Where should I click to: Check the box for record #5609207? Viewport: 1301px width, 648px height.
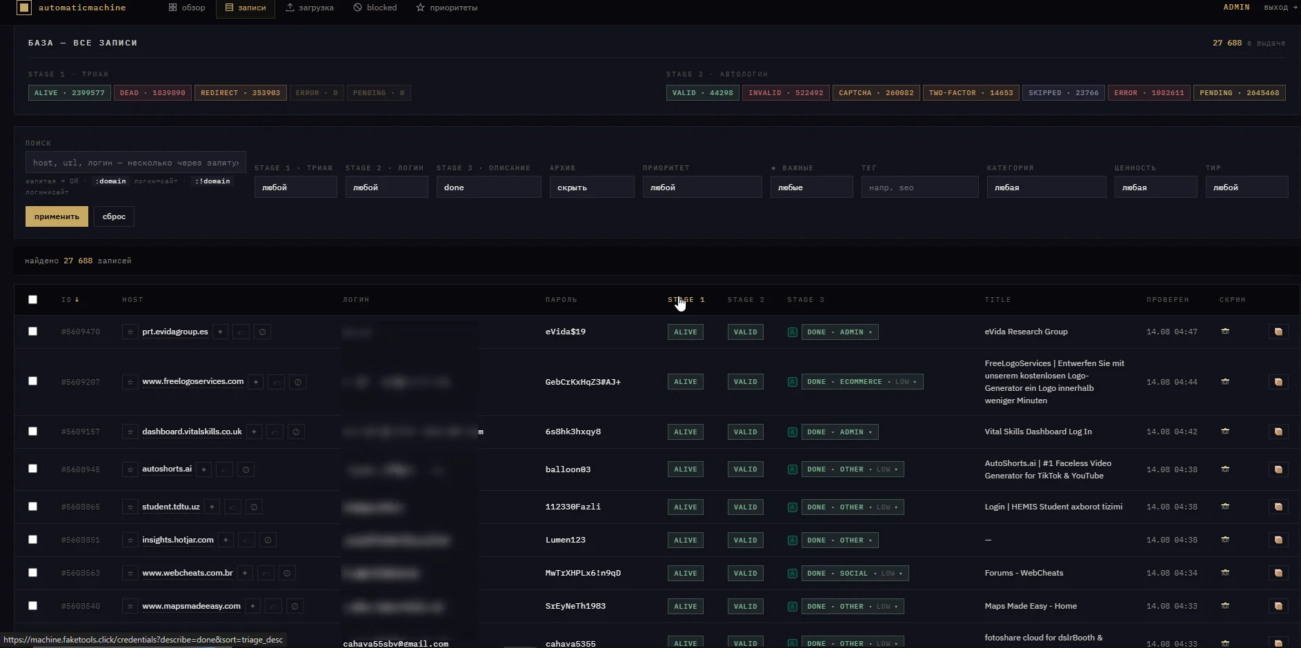click(x=32, y=381)
